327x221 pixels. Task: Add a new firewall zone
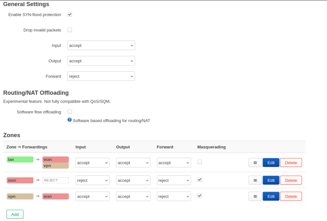tap(15, 214)
